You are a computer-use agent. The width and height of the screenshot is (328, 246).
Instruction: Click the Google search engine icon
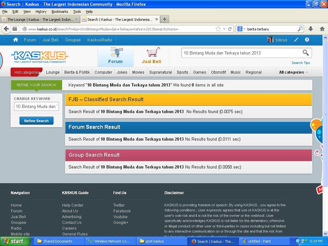(240, 29)
